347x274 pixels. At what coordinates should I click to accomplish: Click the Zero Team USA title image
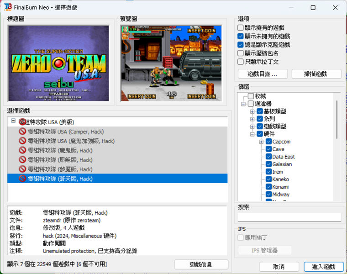(58, 63)
